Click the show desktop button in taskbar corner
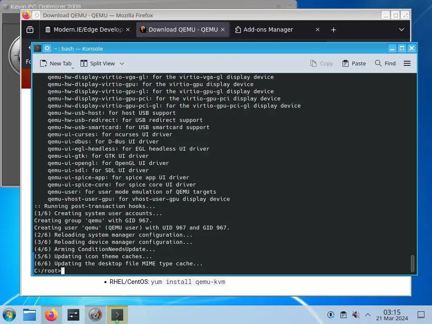 click(x=421, y=315)
